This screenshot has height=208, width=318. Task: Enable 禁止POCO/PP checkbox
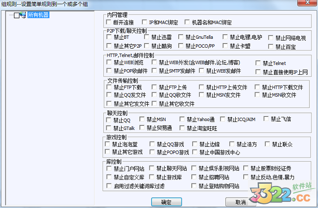pos(181,46)
